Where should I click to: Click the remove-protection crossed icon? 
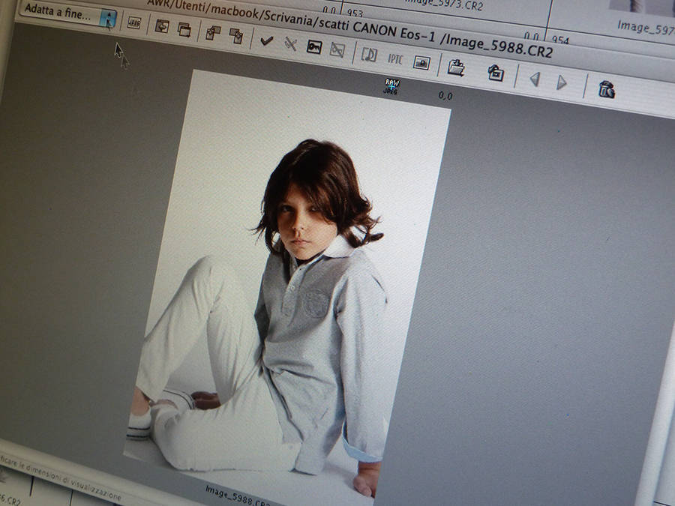pyautogui.click(x=337, y=50)
